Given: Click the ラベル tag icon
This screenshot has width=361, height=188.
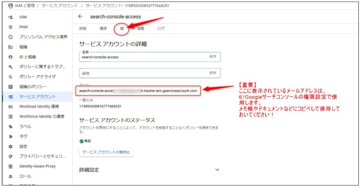Looking at the screenshot, I should point(10,127).
